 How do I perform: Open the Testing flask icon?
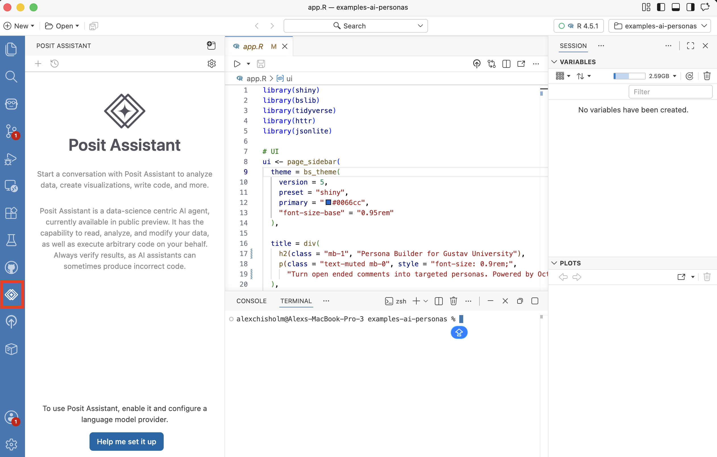[11, 240]
